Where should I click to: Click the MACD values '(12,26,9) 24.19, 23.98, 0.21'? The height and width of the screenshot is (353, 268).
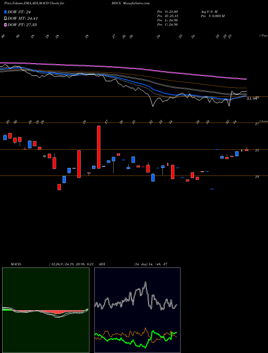pyautogui.click(x=71, y=264)
